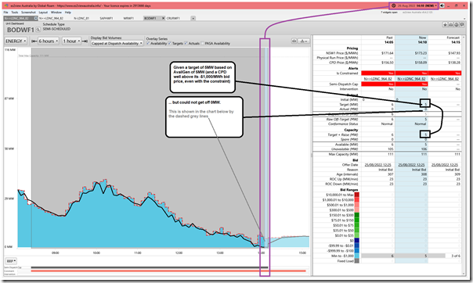This screenshot has height=283, width=473.
Task: Click the $10,000.01 to Max red swatch
Action: click(357, 195)
